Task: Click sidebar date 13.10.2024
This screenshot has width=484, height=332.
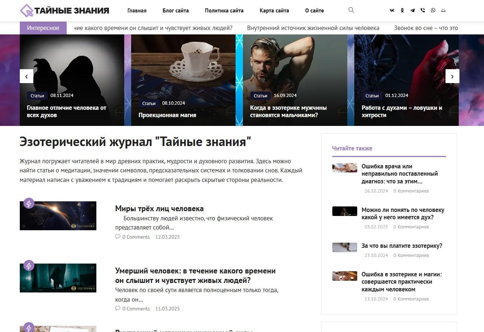Action: coord(376,299)
